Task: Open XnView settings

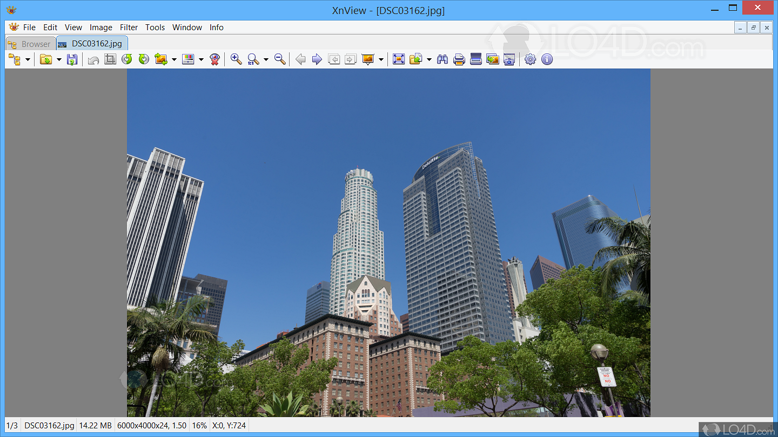Action: click(x=530, y=59)
